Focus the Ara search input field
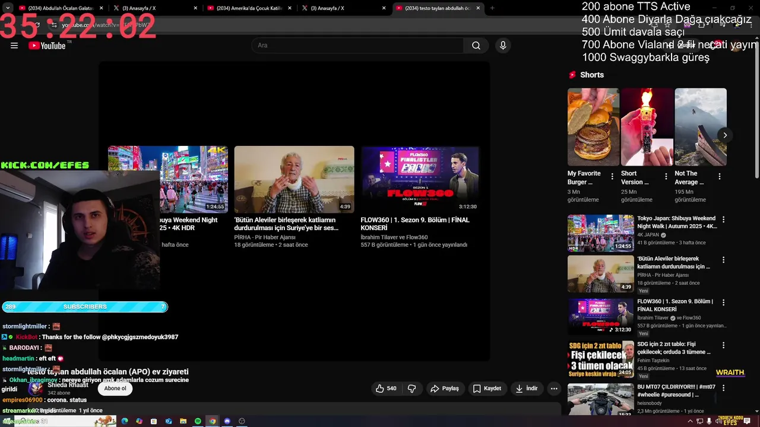Screen dimensions: 760x427 [x=357, y=46]
